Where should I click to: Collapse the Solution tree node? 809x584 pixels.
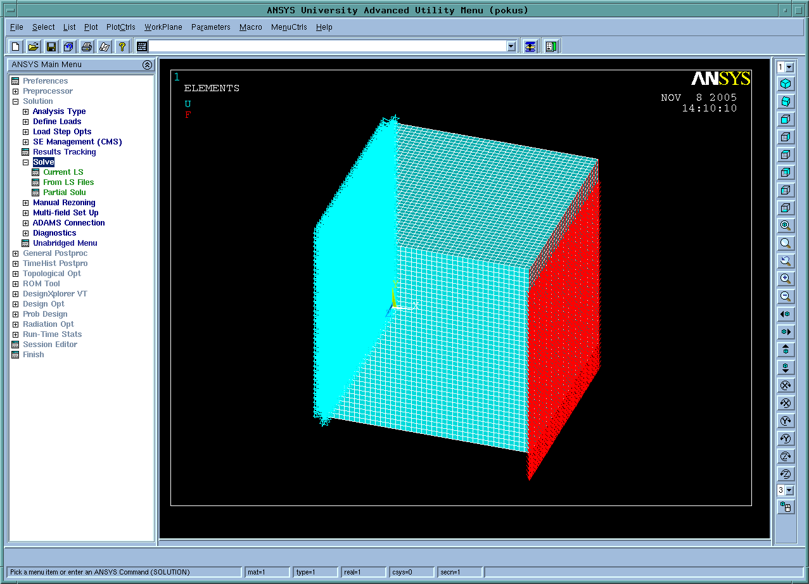coord(15,101)
